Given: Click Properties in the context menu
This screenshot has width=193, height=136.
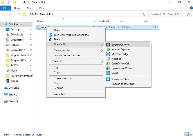Looking at the screenshot, I should coord(59,94).
